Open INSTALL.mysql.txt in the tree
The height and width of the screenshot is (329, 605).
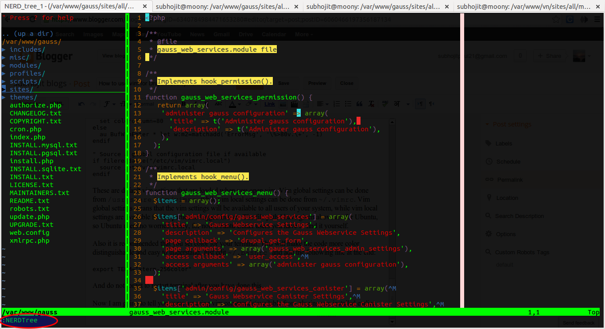(43, 145)
